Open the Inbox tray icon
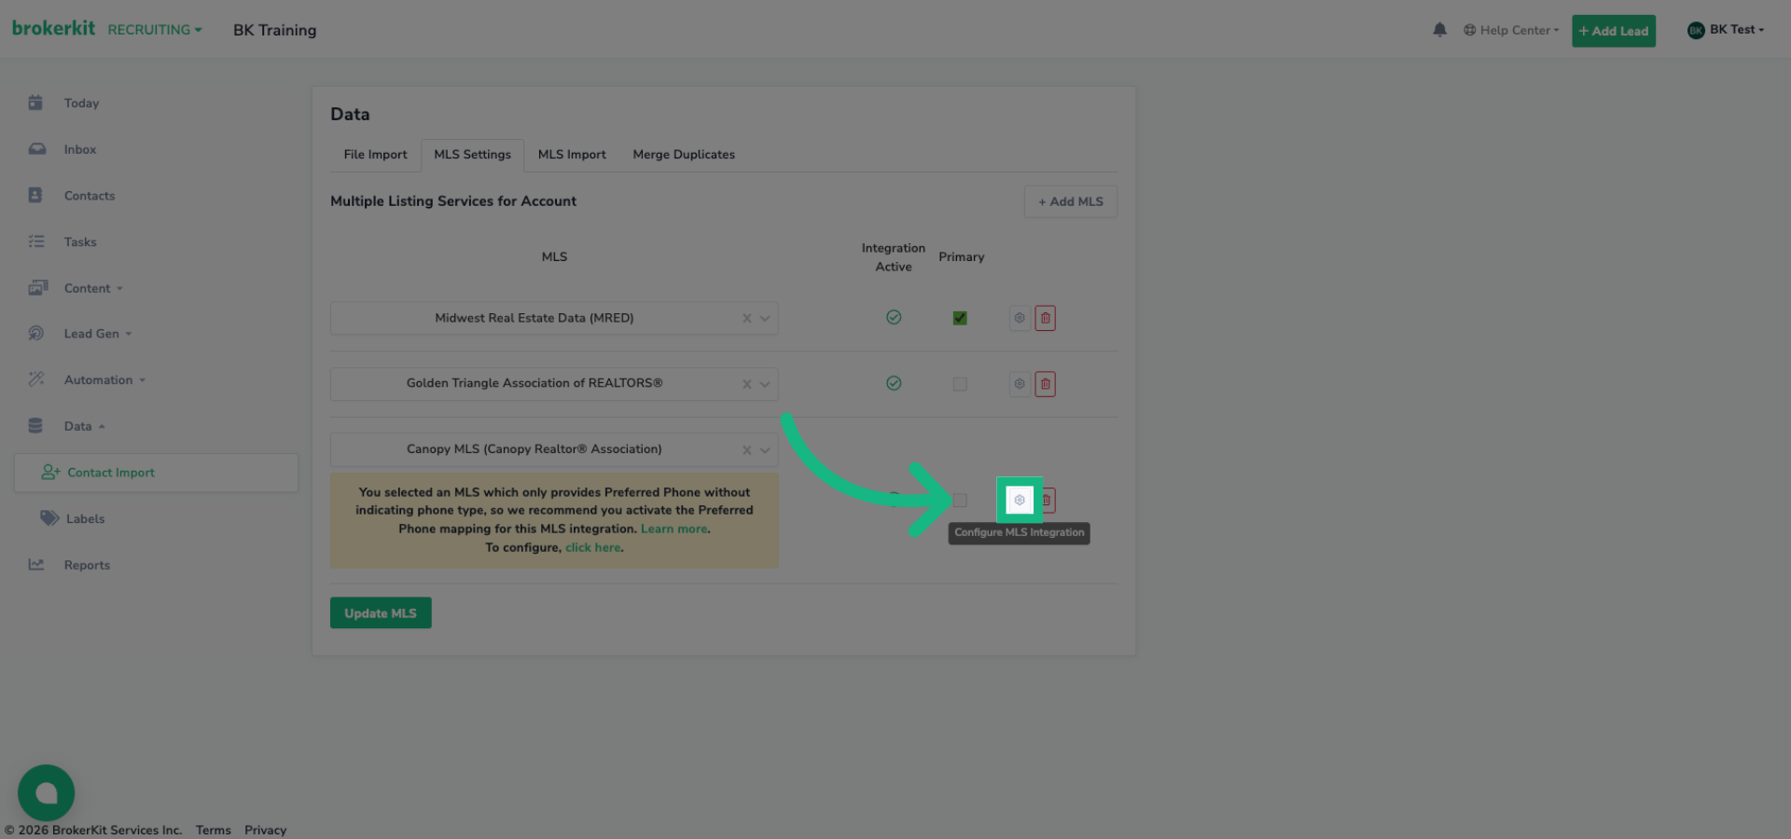 click(x=37, y=149)
